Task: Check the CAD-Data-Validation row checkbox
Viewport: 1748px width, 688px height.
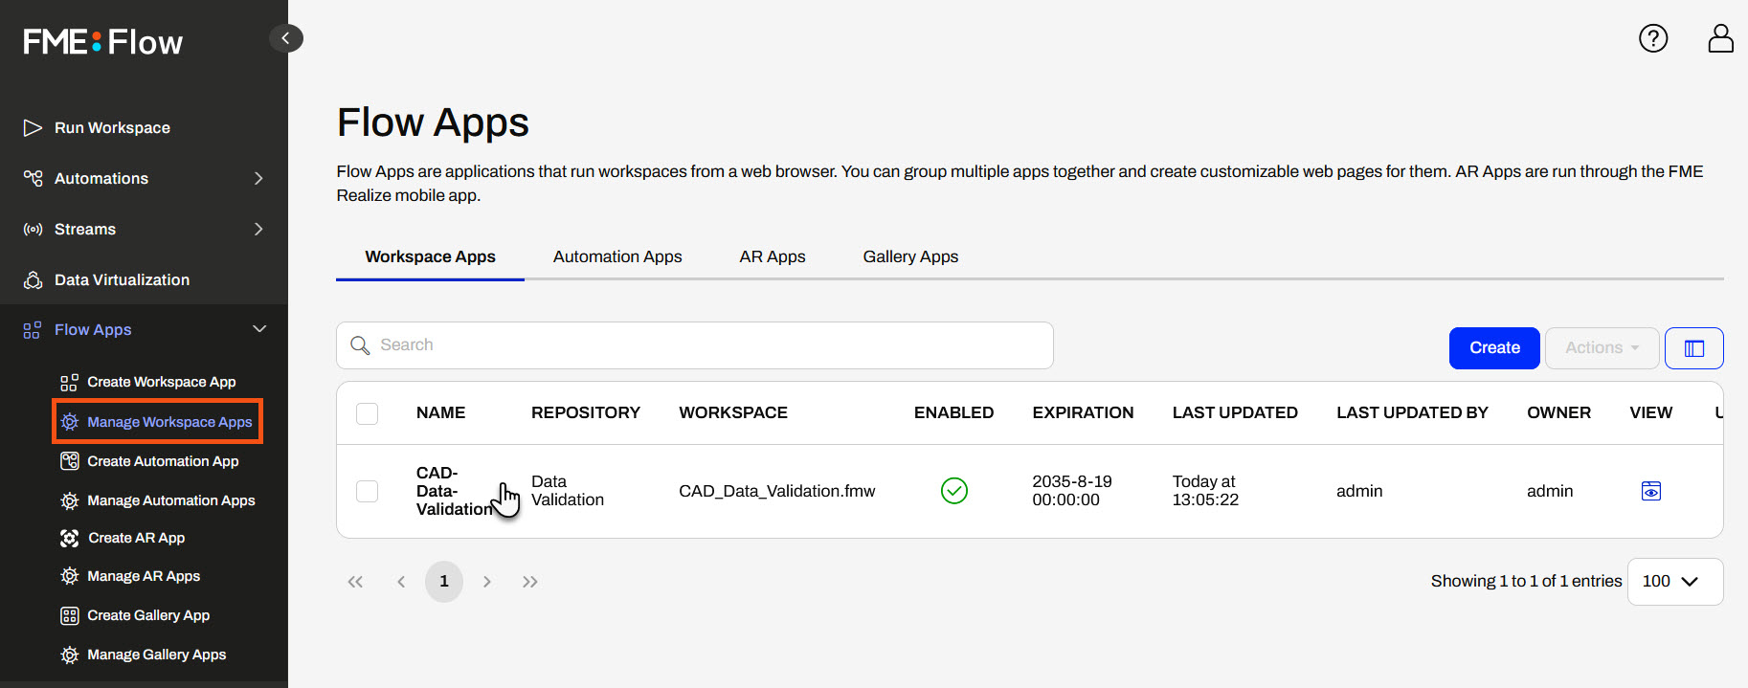Action: 367,491
